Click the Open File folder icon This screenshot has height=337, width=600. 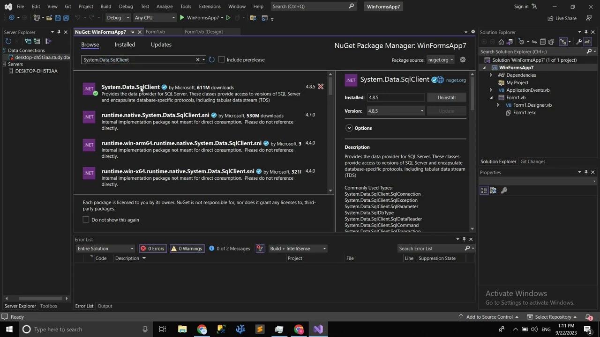49,18
